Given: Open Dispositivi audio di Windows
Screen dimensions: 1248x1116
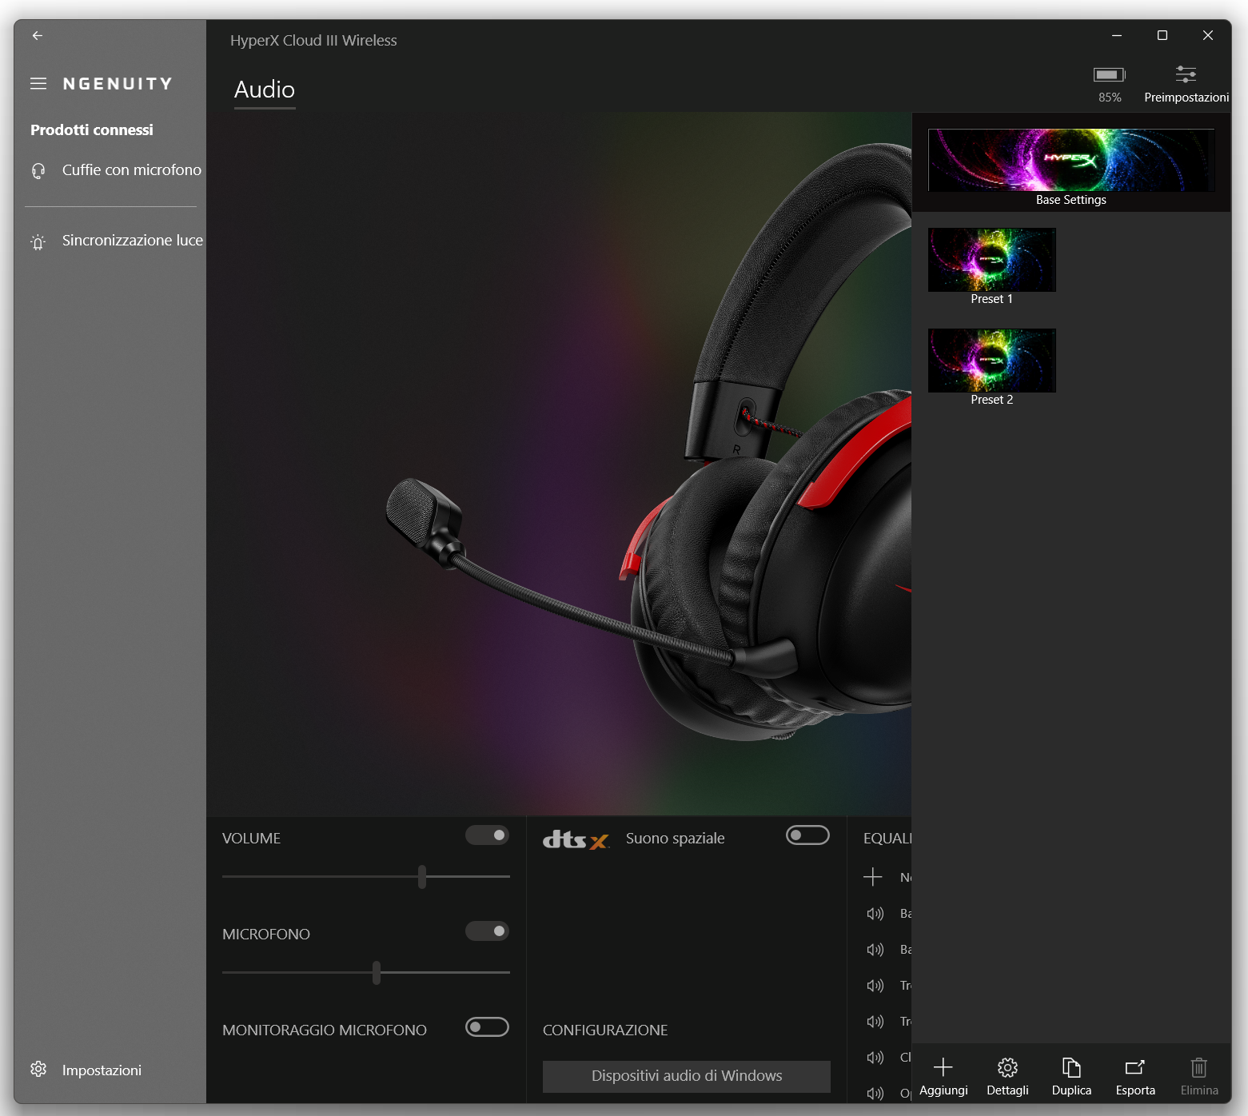Looking at the screenshot, I should pyautogui.click(x=687, y=1076).
